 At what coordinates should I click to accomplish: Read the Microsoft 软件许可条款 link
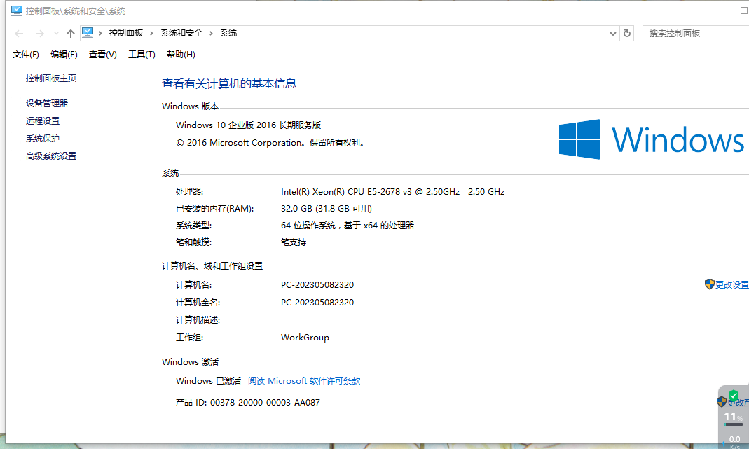(304, 381)
